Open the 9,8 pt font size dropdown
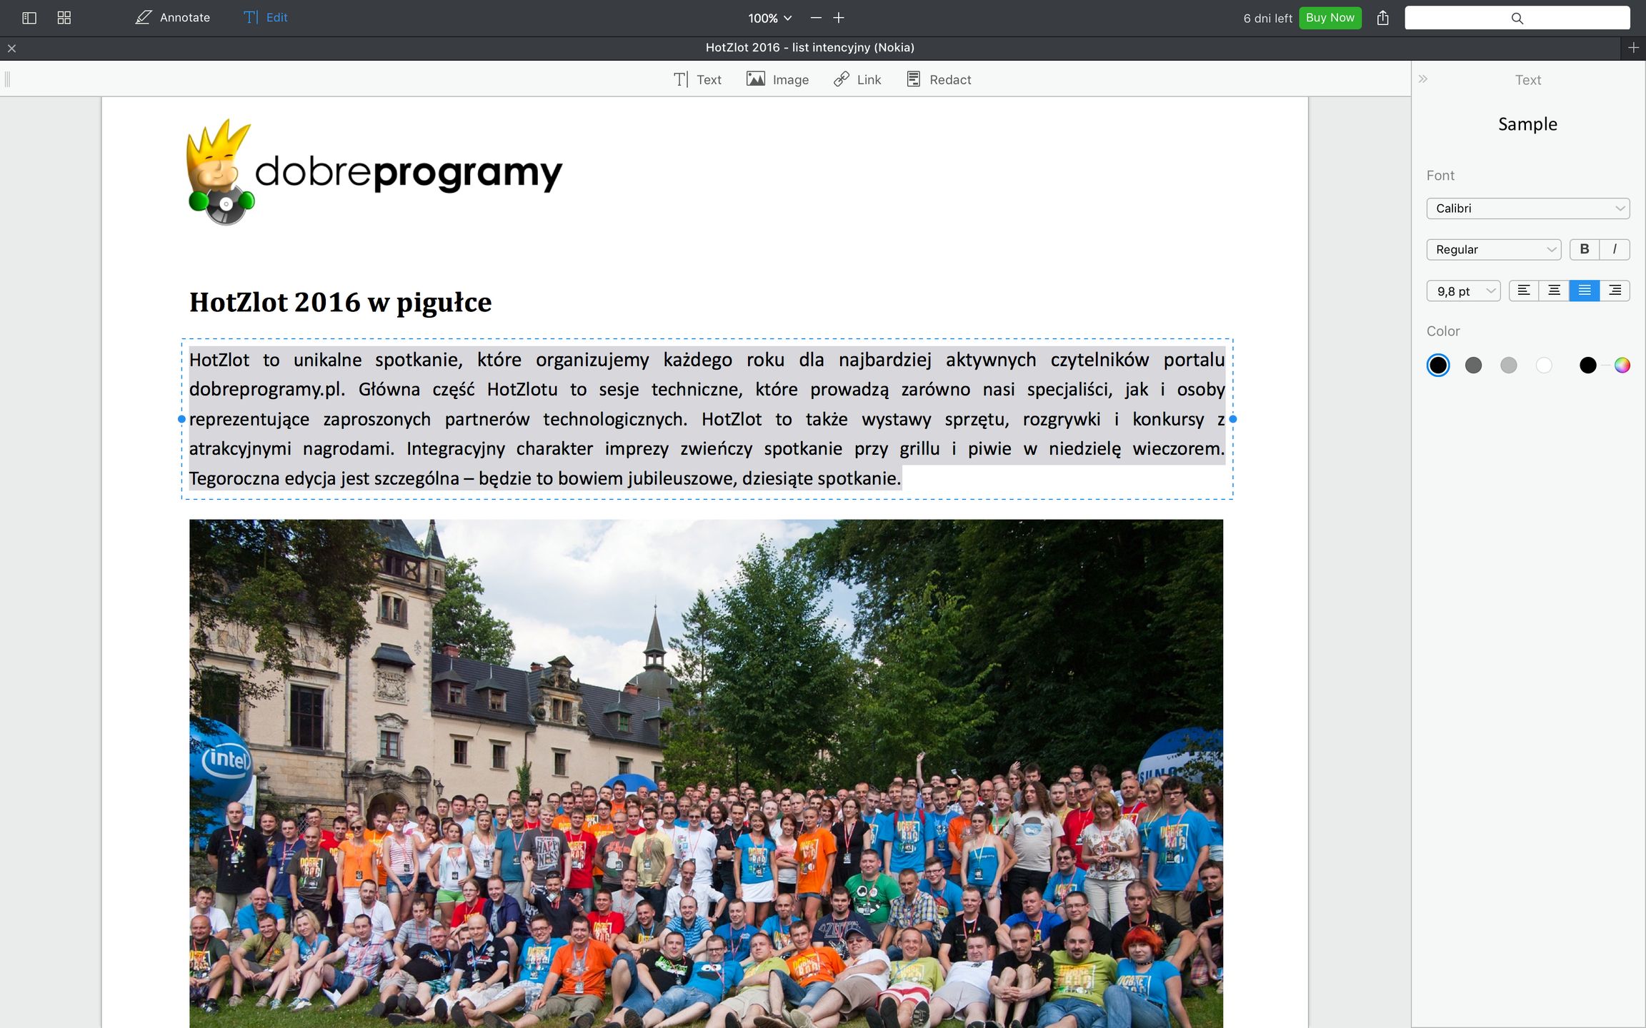Viewport: 1646px width, 1028px height. click(x=1463, y=291)
